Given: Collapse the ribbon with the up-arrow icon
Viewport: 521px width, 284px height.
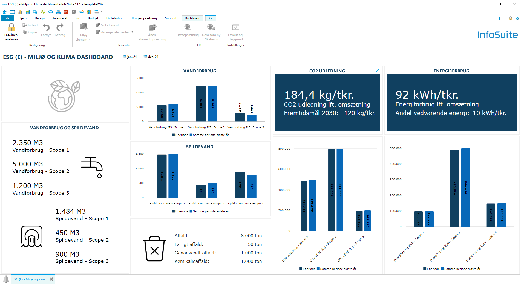Looking at the screenshot, I should click(499, 18).
